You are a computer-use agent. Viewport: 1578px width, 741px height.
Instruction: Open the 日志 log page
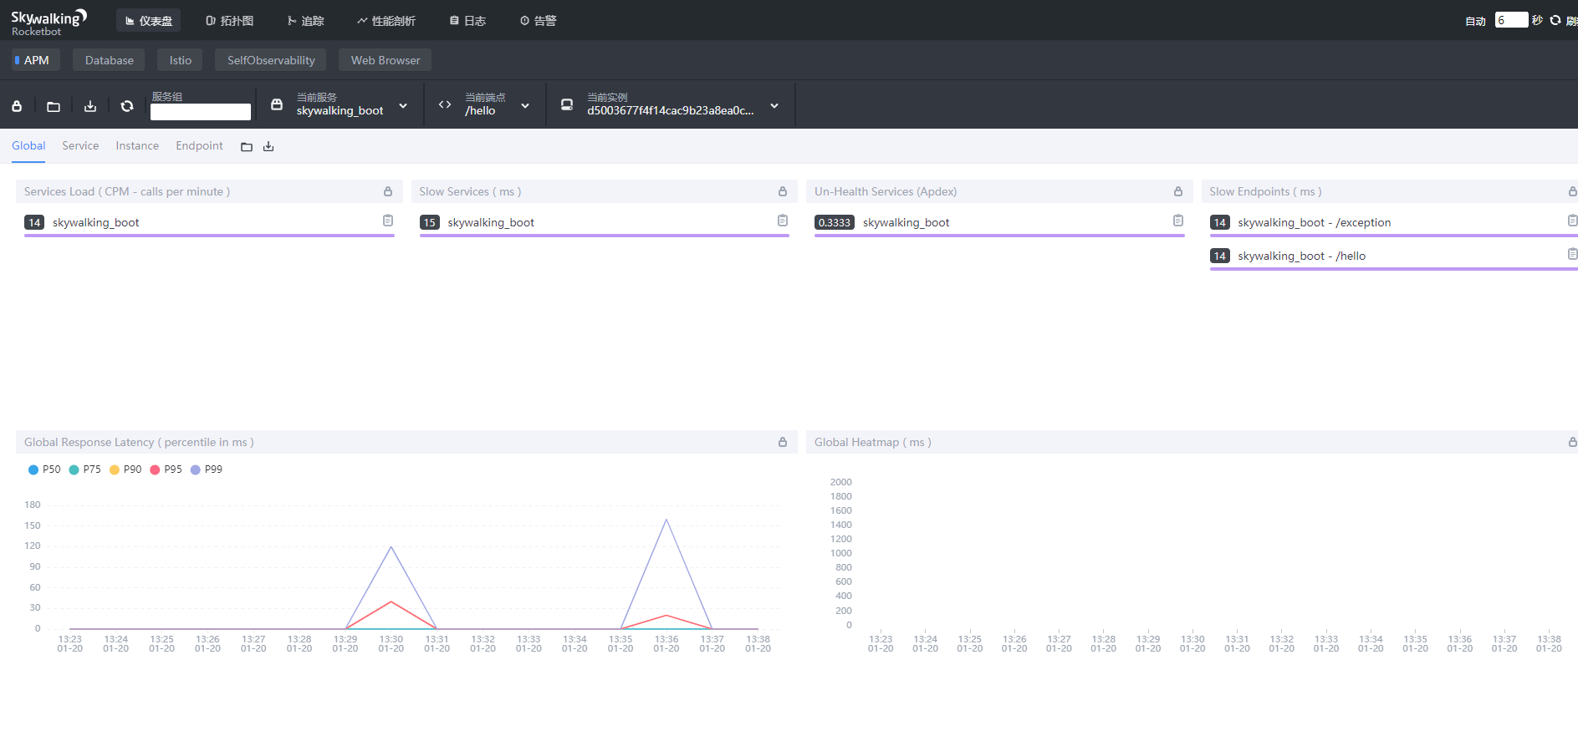tap(467, 20)
